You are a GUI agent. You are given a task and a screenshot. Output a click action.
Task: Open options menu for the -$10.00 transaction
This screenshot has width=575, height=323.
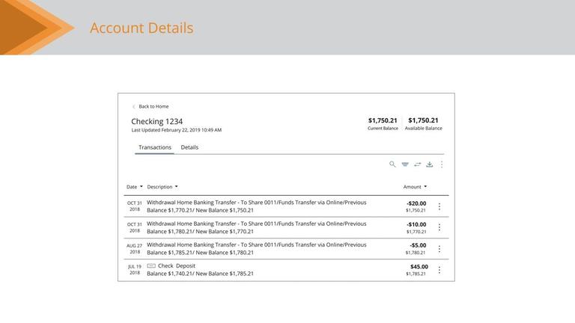(439, 227)
